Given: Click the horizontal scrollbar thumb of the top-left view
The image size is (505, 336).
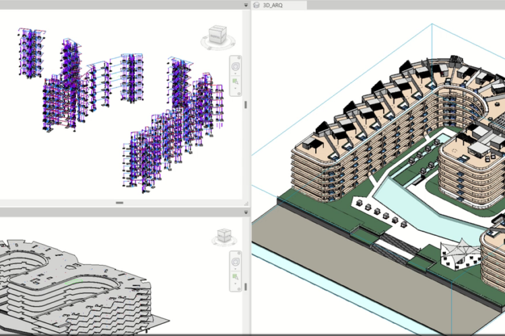Looking at the screenshot, I should pyautogui.click(x=119, y=202).
